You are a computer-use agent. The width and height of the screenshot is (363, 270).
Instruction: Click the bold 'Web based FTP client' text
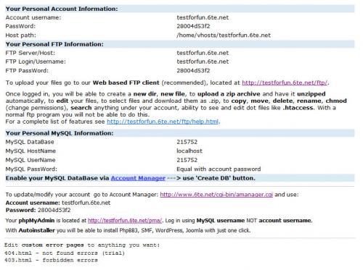[x=126, y=83]
